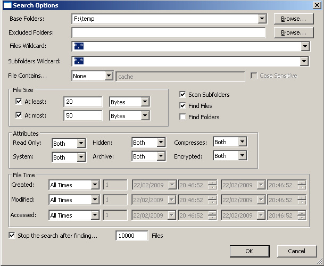This screenshot has width=324, height=266.
Task: Click the System: label
Action: [x=23, y=156]
